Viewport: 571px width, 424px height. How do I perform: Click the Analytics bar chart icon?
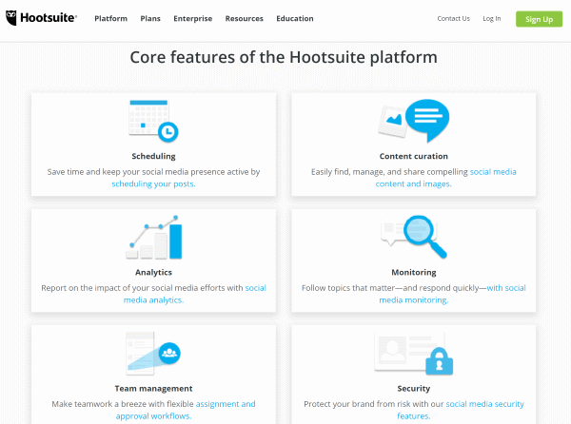pos(154,237)
